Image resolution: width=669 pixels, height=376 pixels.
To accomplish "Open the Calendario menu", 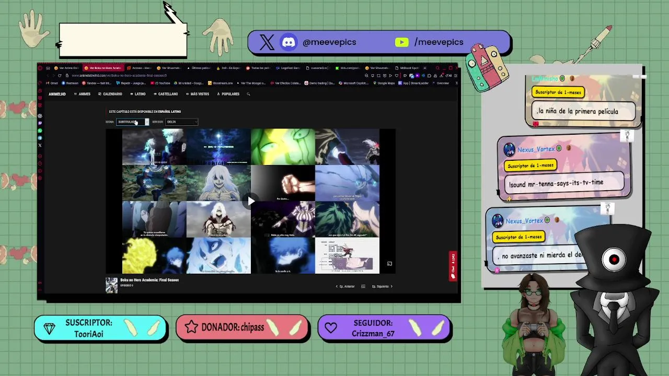I will (x=110, y=94).
